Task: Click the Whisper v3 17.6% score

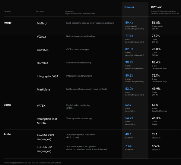Action: click(156, 146)
